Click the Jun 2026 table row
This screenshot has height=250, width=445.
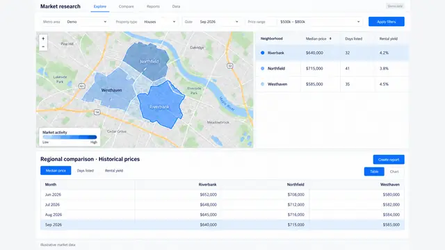tap(222, 194)
